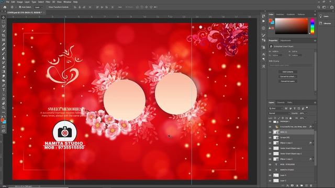Hide the NAMITA STUDIO text layer
The width and height of the screenshot is (335, 188).
(270, 170)
